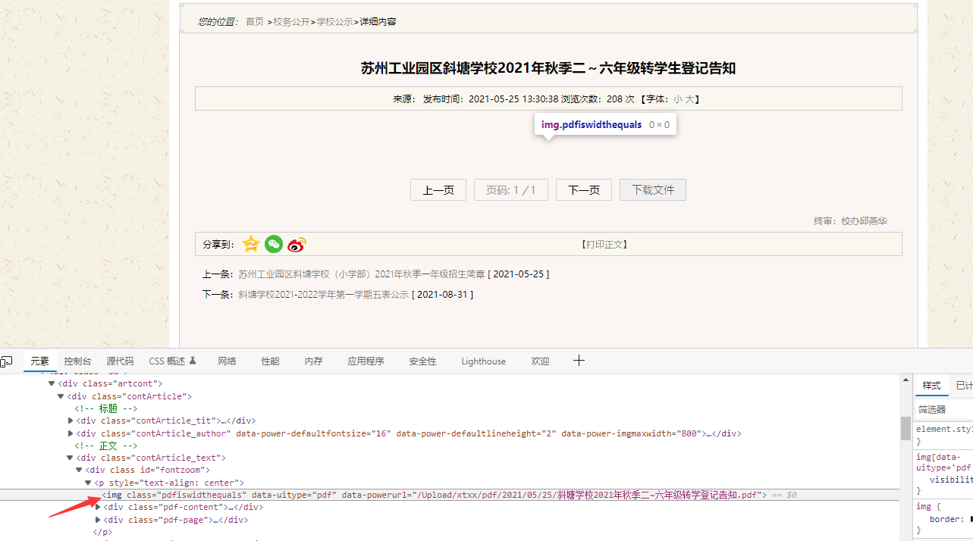Viewport: 973px width, 541px height.
Task: Expand the contArticle_author div node
Action: 71,433
